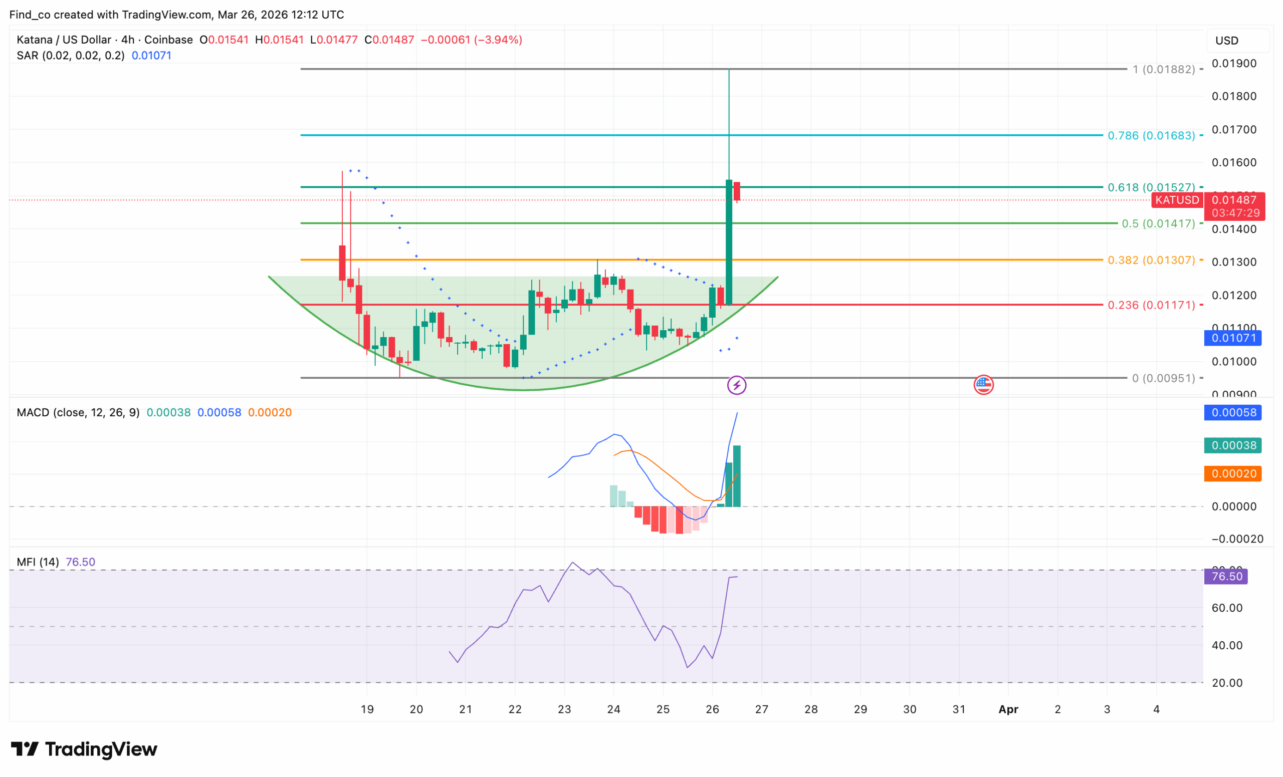
Task: Click the date 31 on time axis
Action: point(959,709)
